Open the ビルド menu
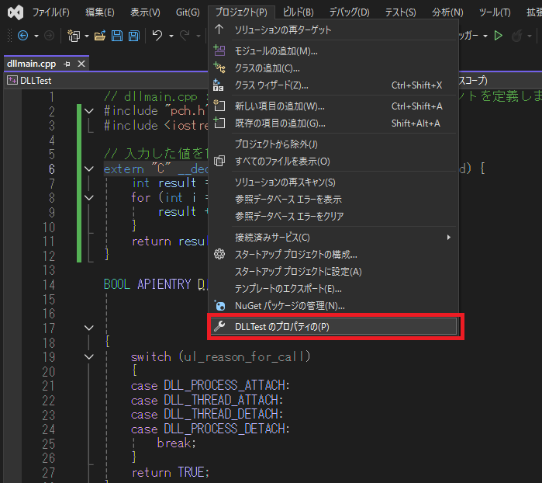Image resolution: width=542 pixels, height=483 pixels. [x=298, y=12]
